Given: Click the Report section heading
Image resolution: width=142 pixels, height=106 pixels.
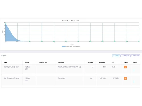Looking at the screenshot, I should [x=4, y=55].
